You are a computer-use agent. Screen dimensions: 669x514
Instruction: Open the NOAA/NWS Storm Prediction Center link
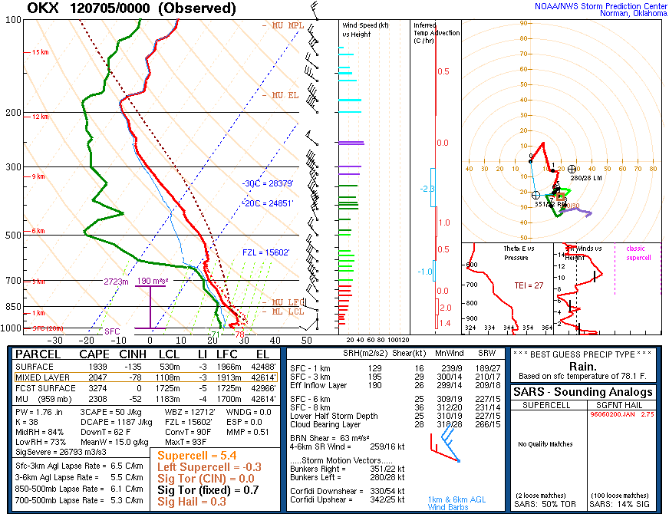pyautogui.click(x=600, y=6)
